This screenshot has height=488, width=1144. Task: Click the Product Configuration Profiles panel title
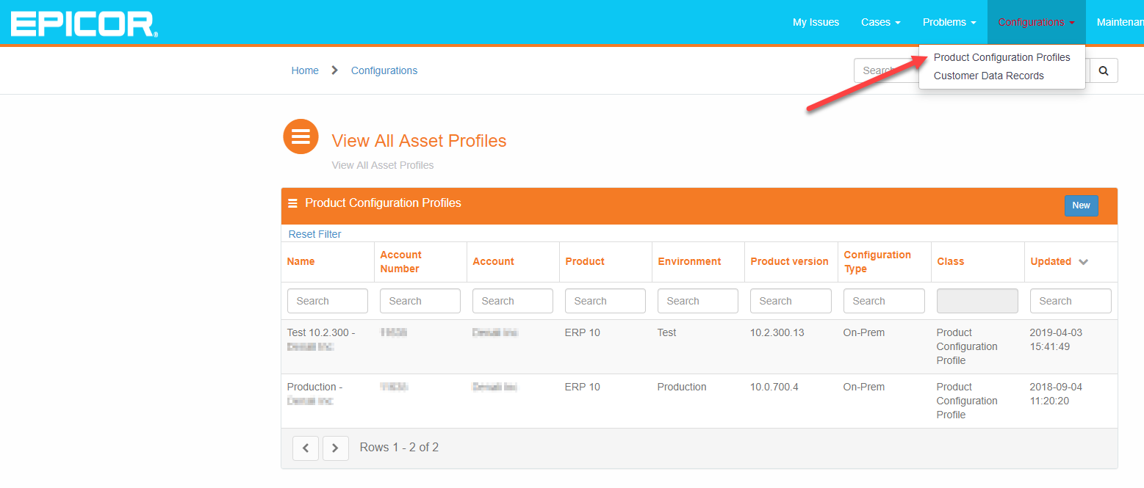click(383, 203)
